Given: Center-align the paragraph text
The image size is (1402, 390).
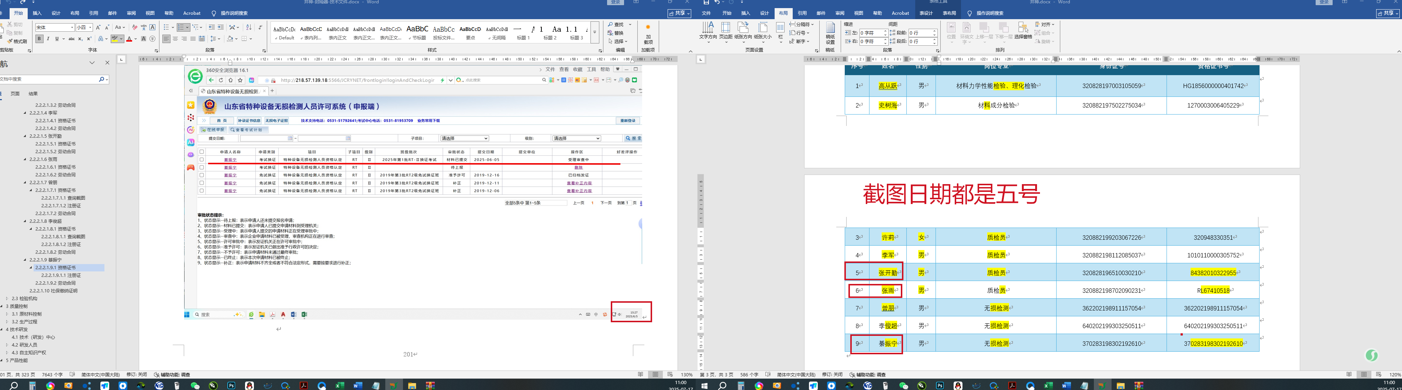Looking at the screenshot, I should pyautogui.click(x=175, y=39).
